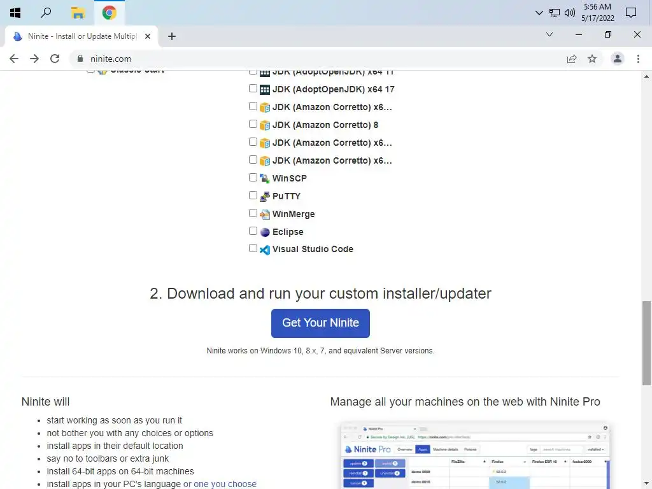Click the vertical scrollbar thumb

coord(646,343)
